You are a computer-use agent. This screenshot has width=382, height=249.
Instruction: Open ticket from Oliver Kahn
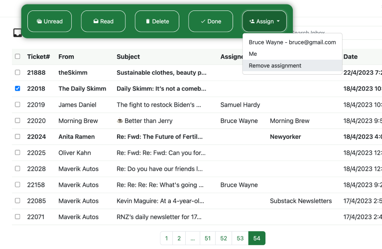pyautogui.click(x=75, y=153)
